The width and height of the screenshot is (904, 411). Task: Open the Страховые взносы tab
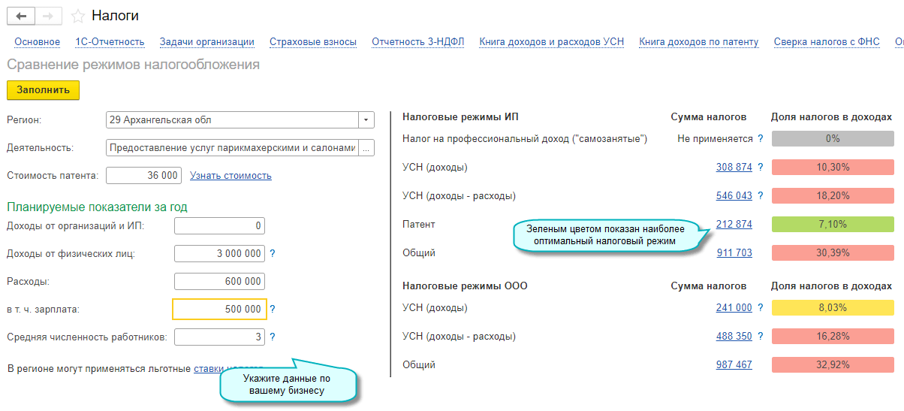point(312,42)
